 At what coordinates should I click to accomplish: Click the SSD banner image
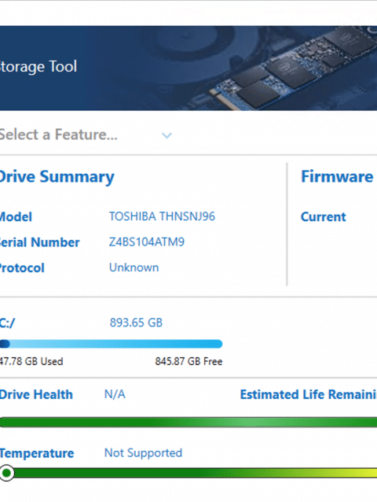tap(188, 68)
